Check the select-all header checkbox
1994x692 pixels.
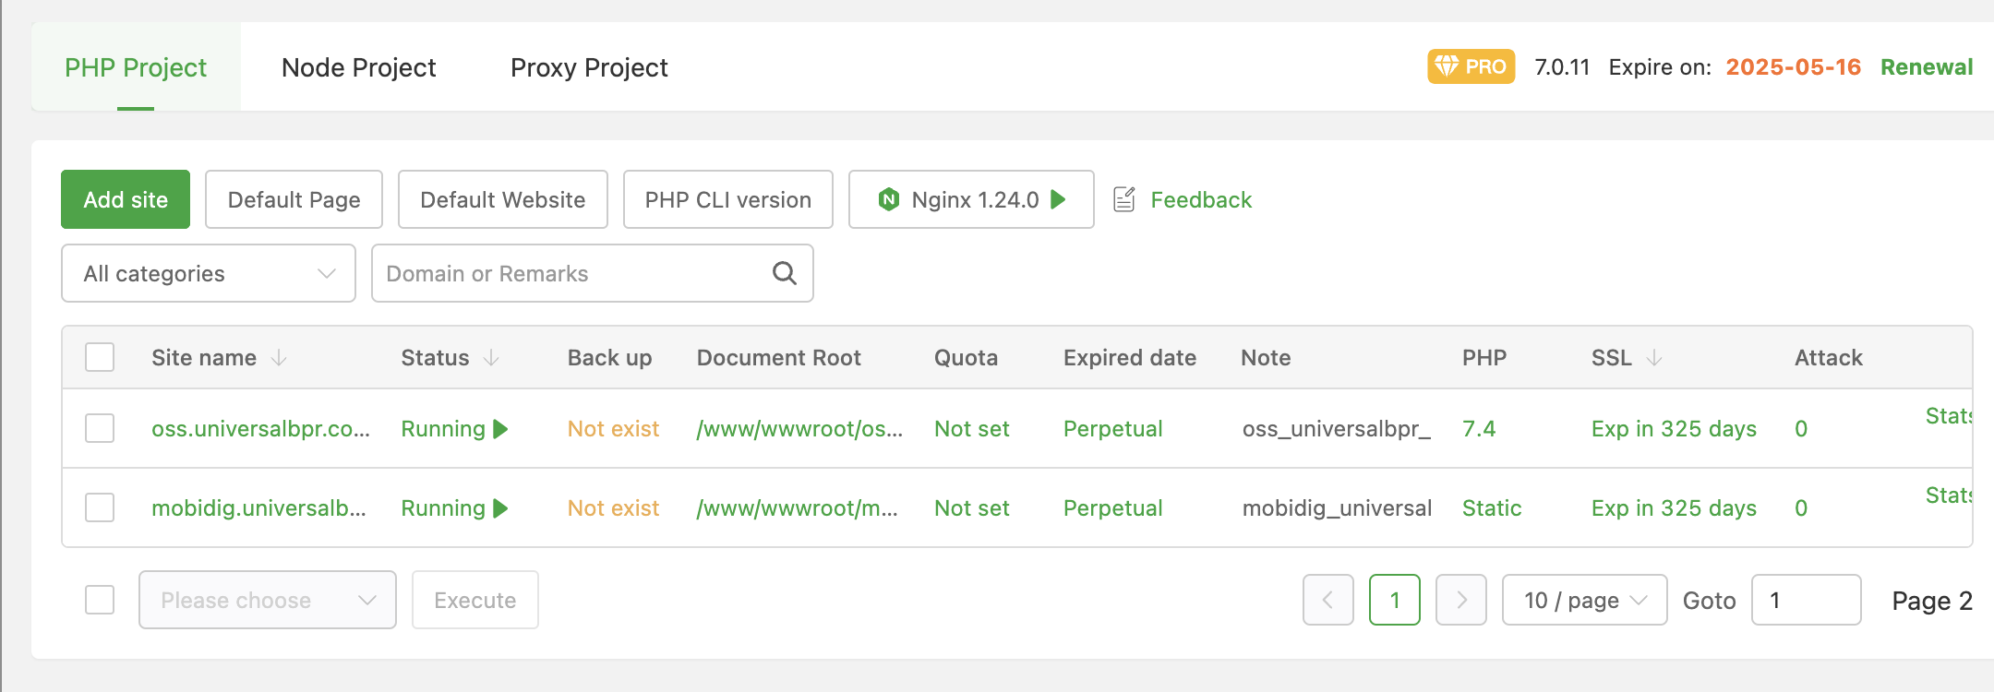pos(100,357)
